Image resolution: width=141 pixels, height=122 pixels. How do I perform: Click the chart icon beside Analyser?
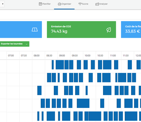point(97,4)
